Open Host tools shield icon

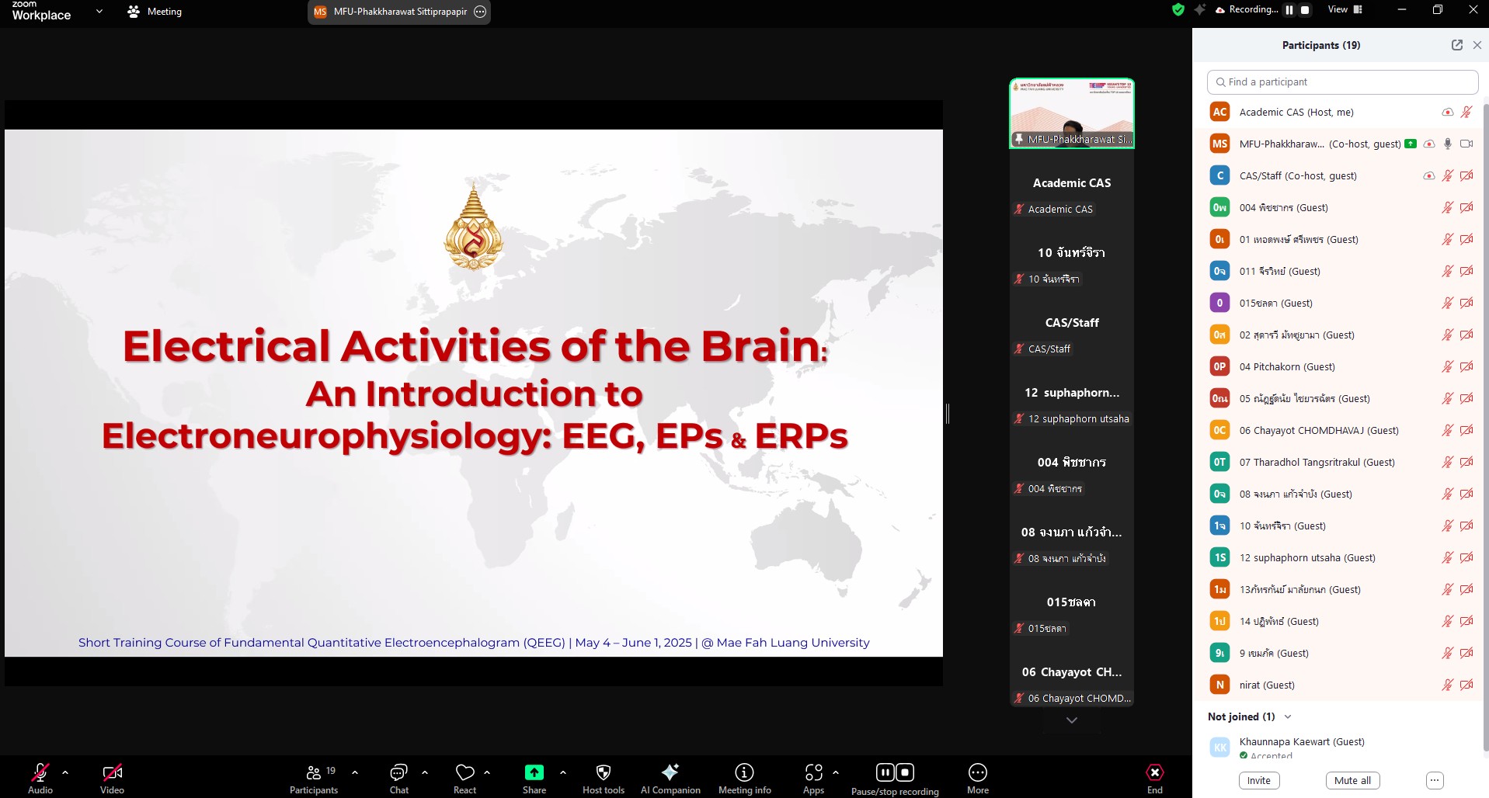[x=604, y=772]
